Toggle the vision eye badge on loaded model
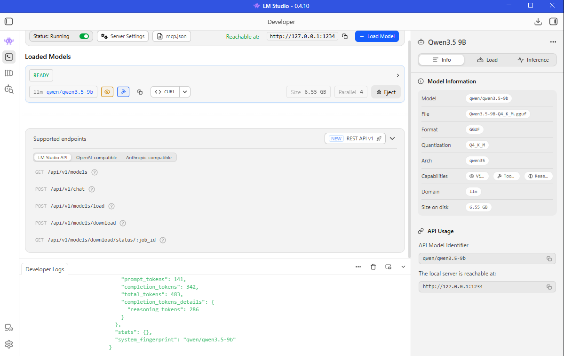564x356 pixels. click(x=107, y=92)
